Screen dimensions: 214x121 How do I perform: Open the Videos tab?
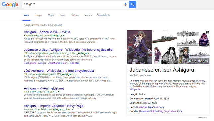75,15
